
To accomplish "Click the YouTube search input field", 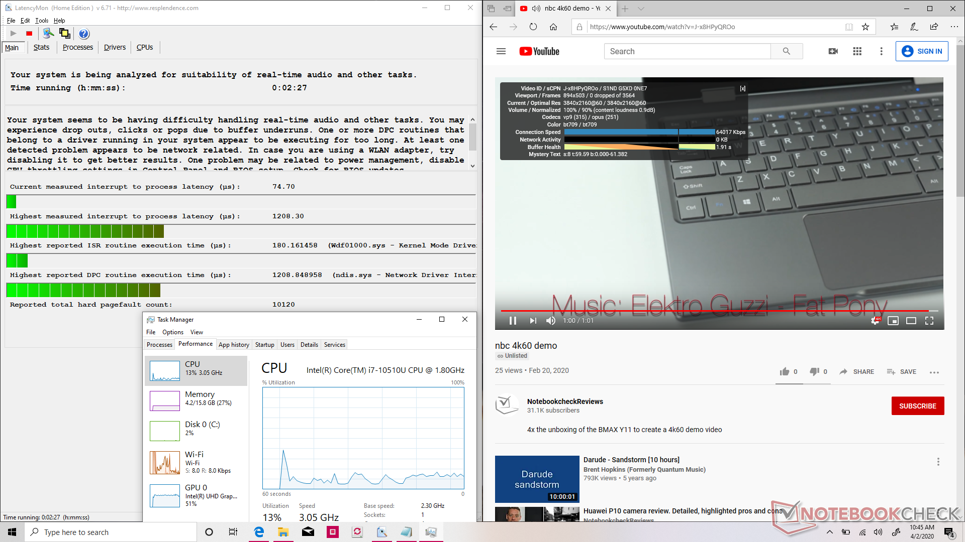I will pos(687,51).
